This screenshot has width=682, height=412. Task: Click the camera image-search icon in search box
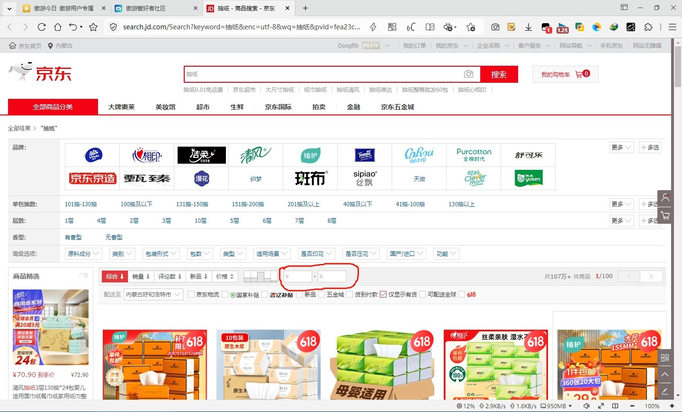click(x=468, y=74)
